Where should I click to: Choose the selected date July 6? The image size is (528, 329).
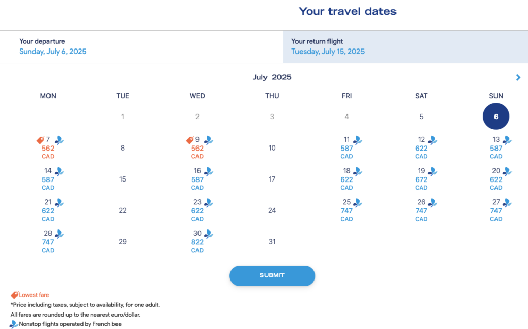point(496,117)
